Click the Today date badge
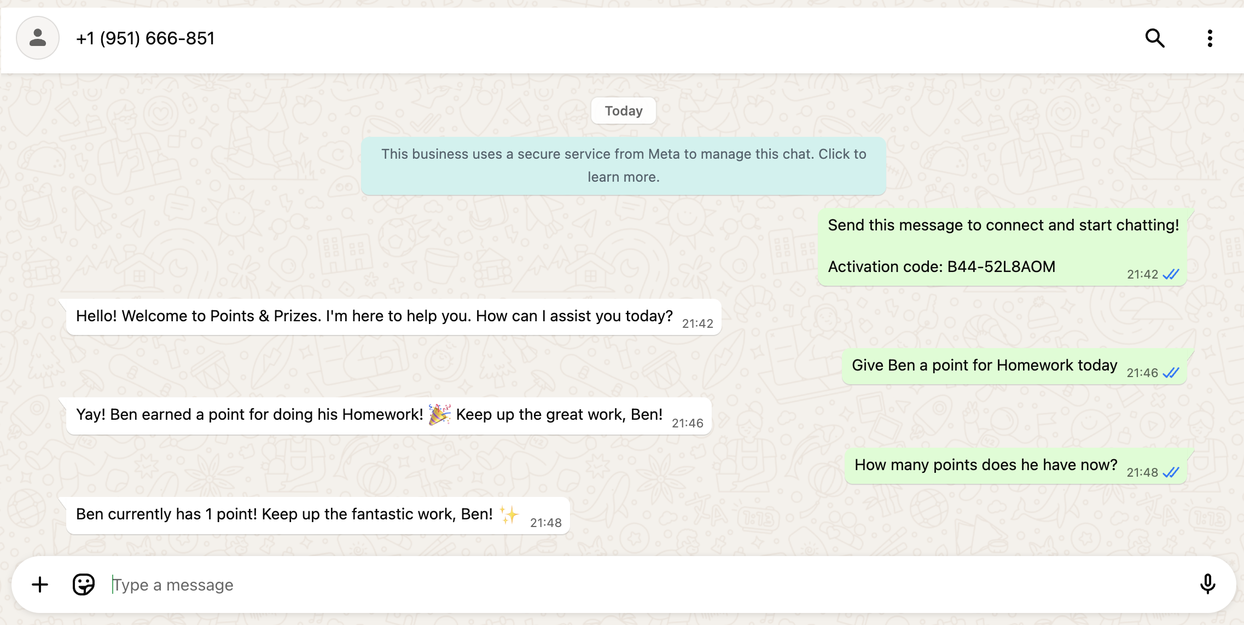 coord(623,111)
